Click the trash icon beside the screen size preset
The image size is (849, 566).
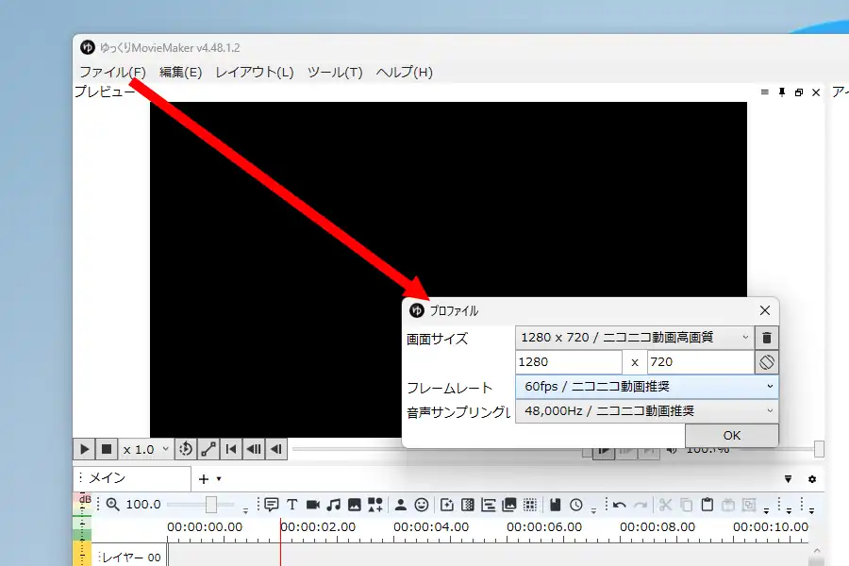tap(767, 338)
